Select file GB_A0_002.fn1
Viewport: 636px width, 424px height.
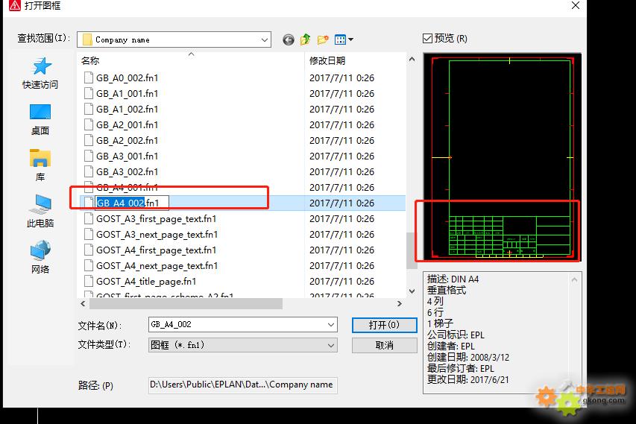pyautogui.click(x=127, y=77)
